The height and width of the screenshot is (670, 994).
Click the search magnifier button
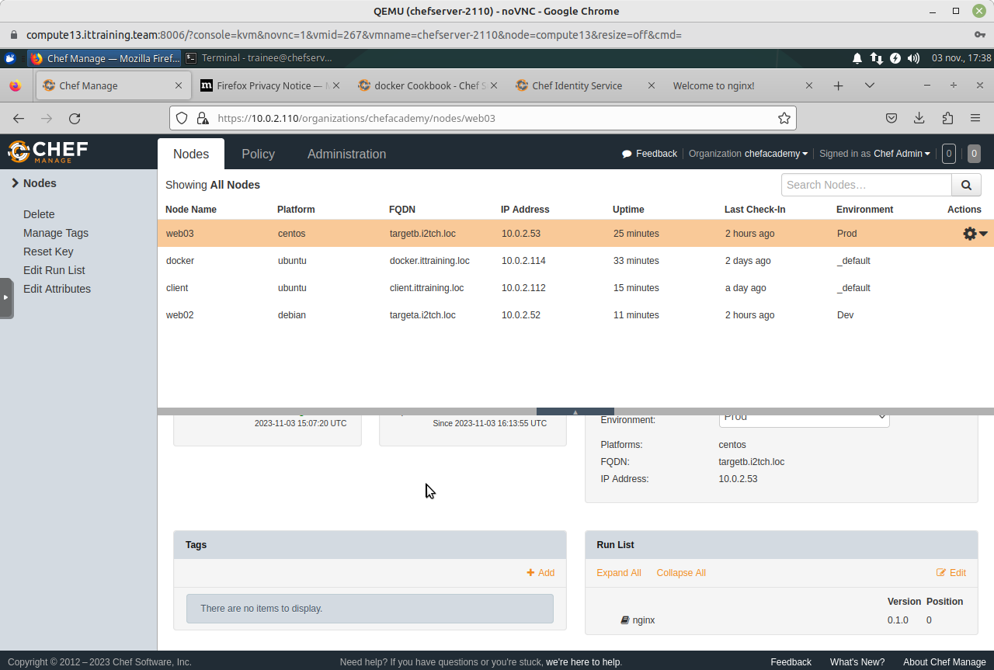pos(966,185)
